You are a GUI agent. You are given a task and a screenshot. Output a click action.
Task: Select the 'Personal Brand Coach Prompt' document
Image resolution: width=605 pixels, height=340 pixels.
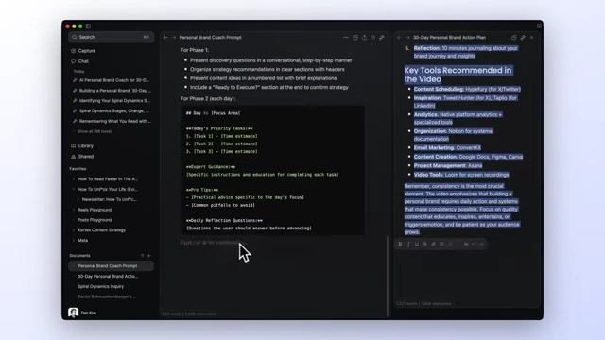tap(112, 266)
